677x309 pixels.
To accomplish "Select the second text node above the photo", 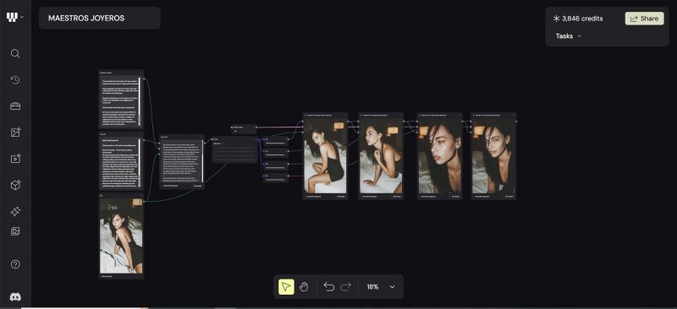I will [x=121, y=161].
